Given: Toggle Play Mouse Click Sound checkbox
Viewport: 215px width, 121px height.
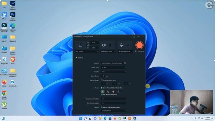Looking at the screenshot, I should point(101,95).
